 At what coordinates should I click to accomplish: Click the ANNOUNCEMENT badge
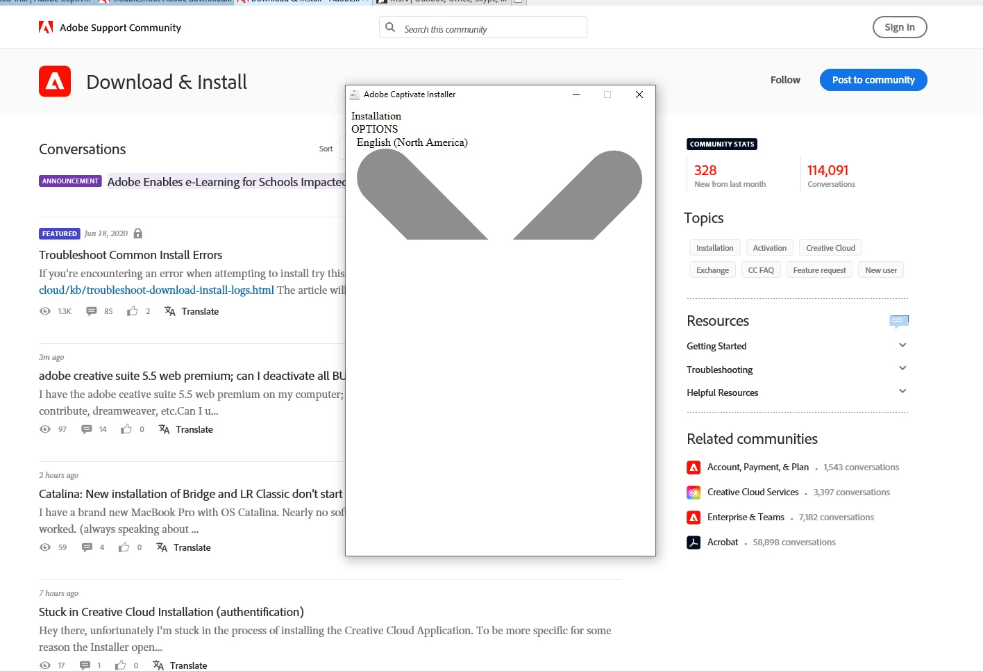tap(70, 181)
